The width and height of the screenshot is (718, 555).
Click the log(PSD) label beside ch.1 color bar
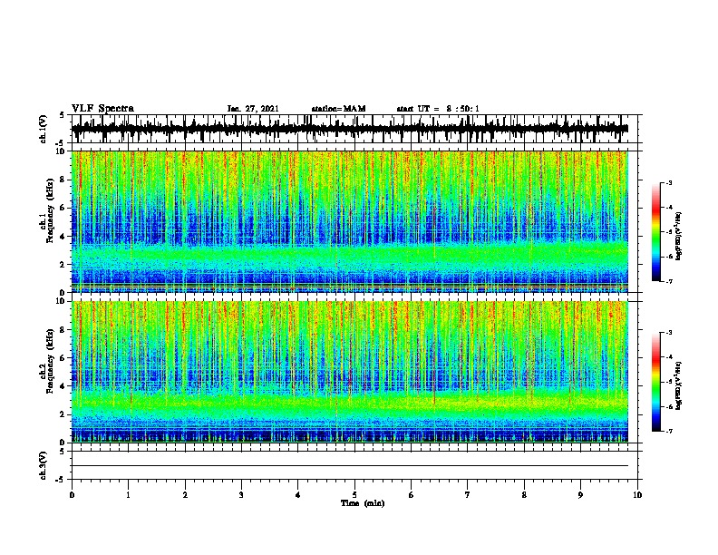pos(679,236)
